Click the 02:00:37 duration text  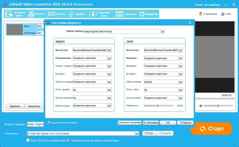pos(227,95)
